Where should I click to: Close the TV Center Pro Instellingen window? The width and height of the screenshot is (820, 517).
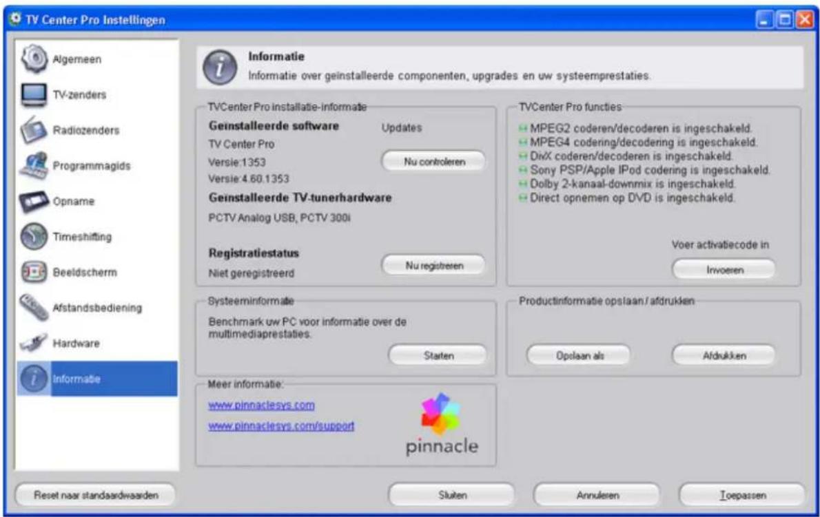805,20
